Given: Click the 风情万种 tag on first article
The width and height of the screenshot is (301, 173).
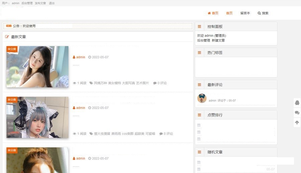Looking at the screenshot, I should point(100,83).
